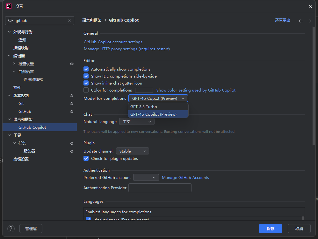Open help with the question mark icon

point(11,229)
